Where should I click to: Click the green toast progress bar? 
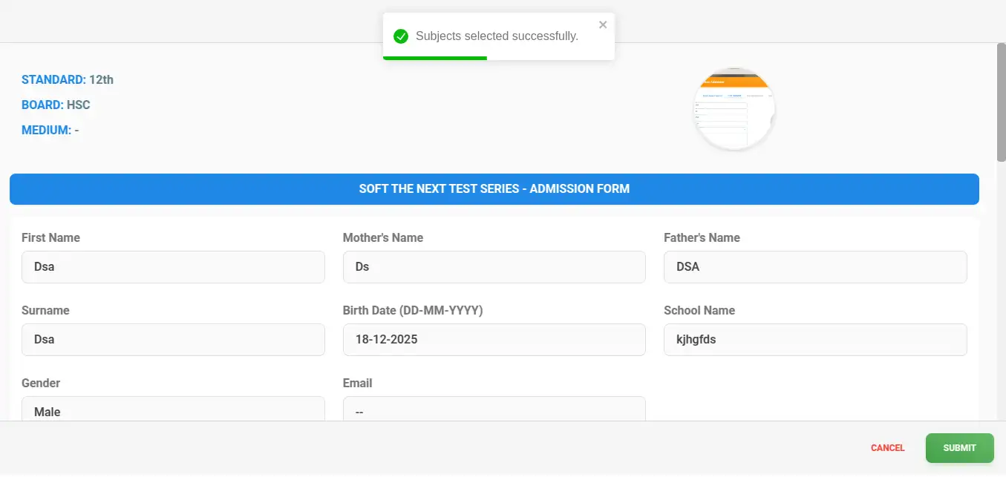point(435,58)
